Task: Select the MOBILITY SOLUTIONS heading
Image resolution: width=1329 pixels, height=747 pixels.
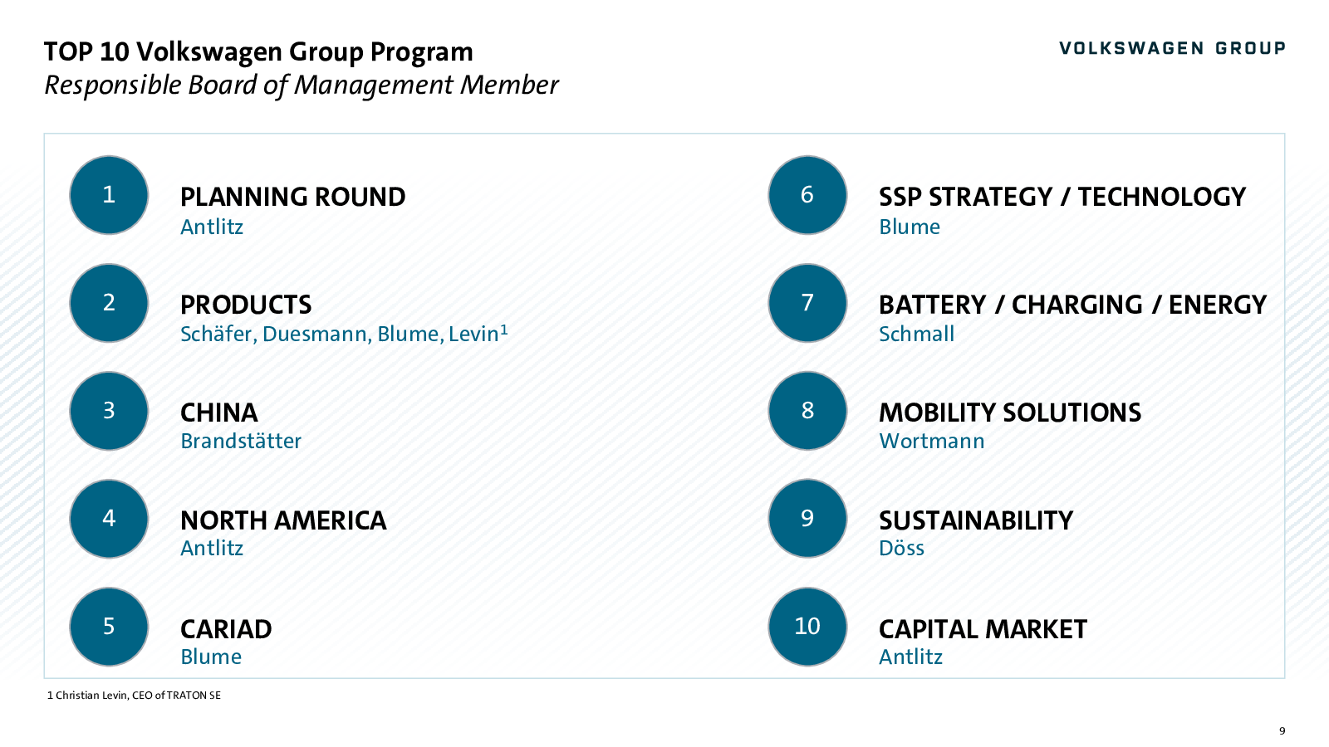Action: (x=1010, y=413)
